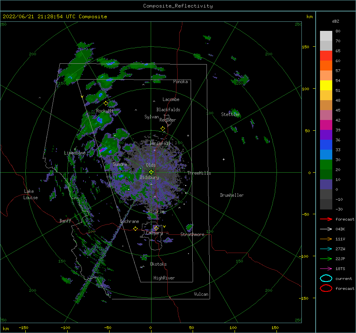Click the green 22JP arrow icon
The width and height of the screenshot is (356, 333).
click(326, 259)
